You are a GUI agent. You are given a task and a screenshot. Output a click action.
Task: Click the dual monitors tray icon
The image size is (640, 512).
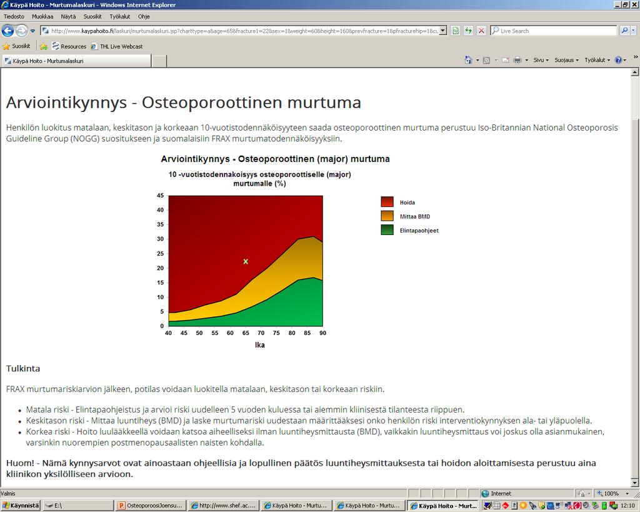click(x=613, y=506)
